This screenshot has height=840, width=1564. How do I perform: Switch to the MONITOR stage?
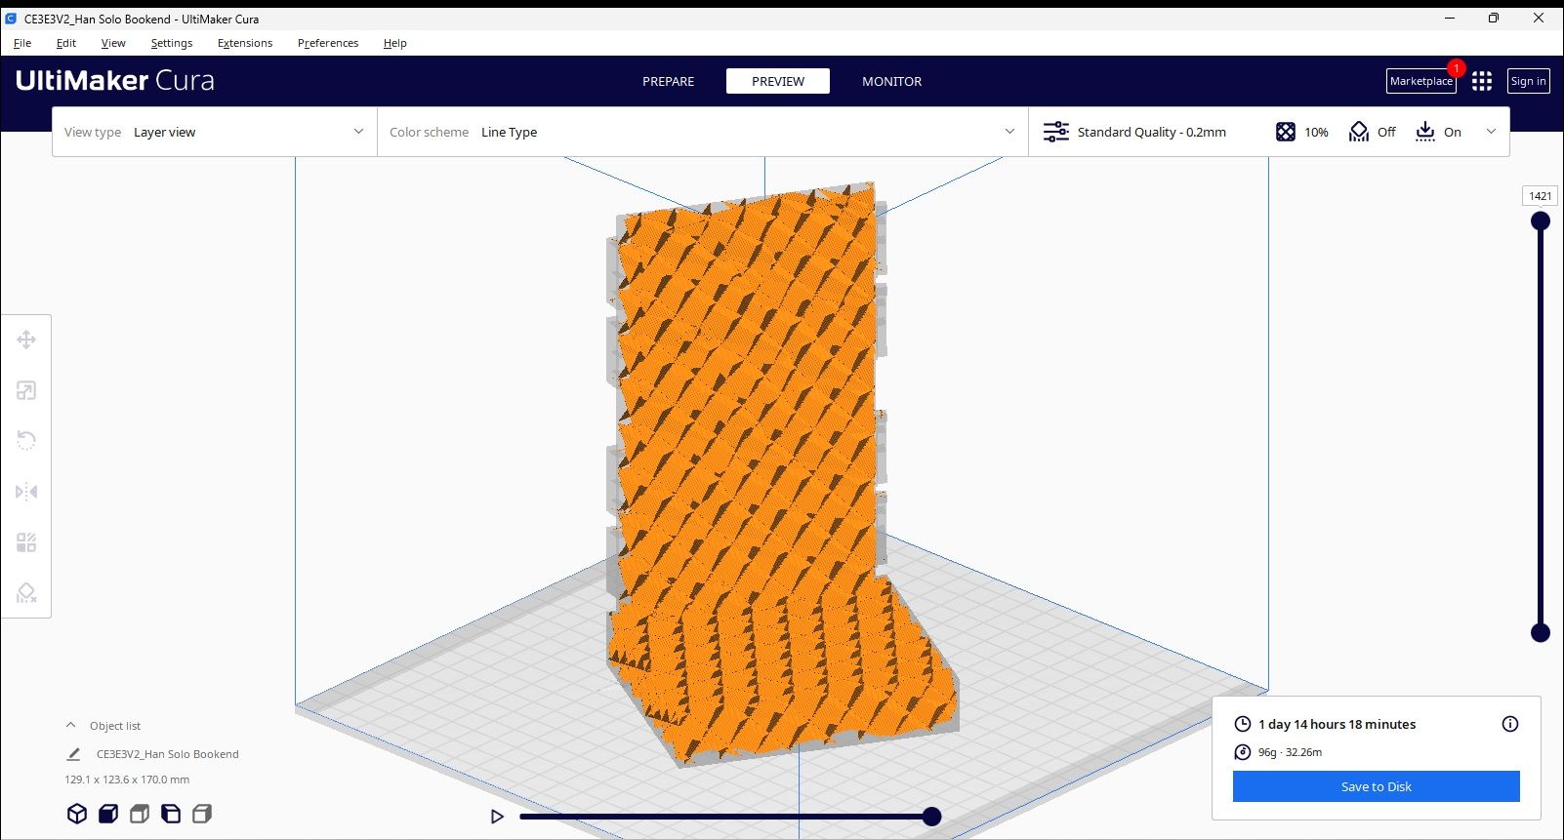point(891,81)
